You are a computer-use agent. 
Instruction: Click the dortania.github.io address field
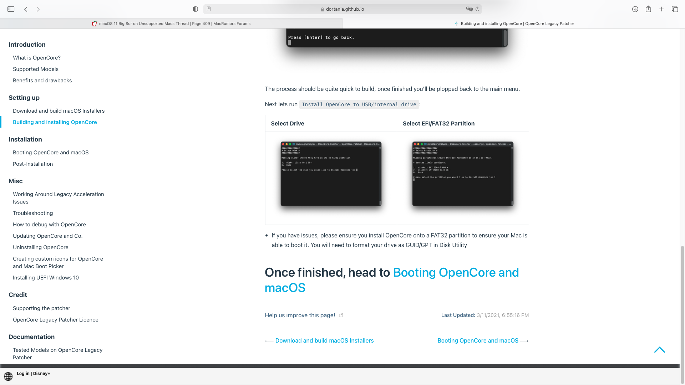click(342, 9)
